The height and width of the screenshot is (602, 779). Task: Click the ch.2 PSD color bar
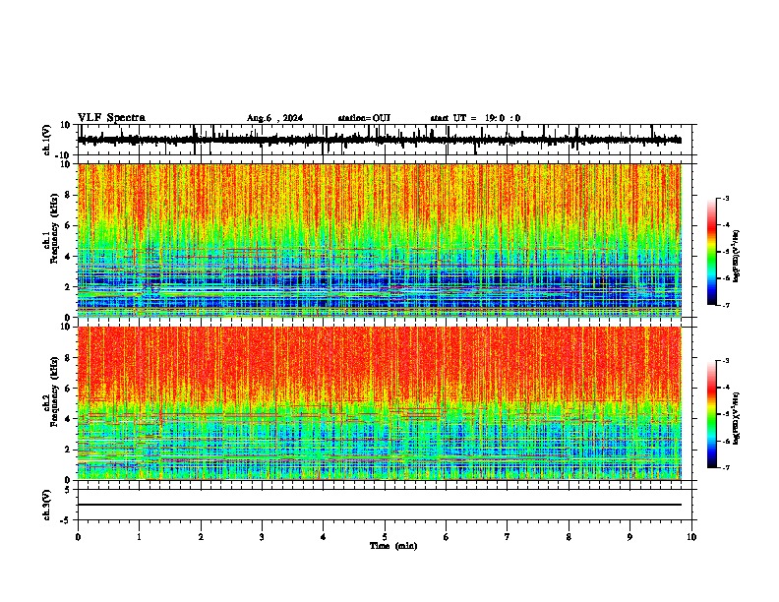point(712,414)
